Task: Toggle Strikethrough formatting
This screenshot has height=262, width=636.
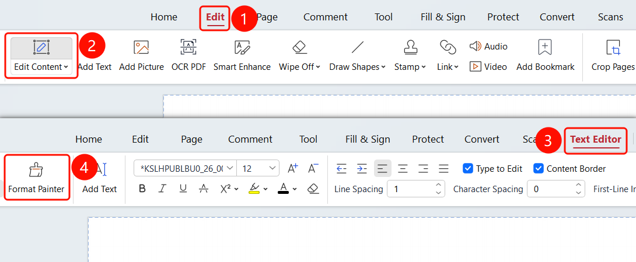Action: click(x=204, y=189)
